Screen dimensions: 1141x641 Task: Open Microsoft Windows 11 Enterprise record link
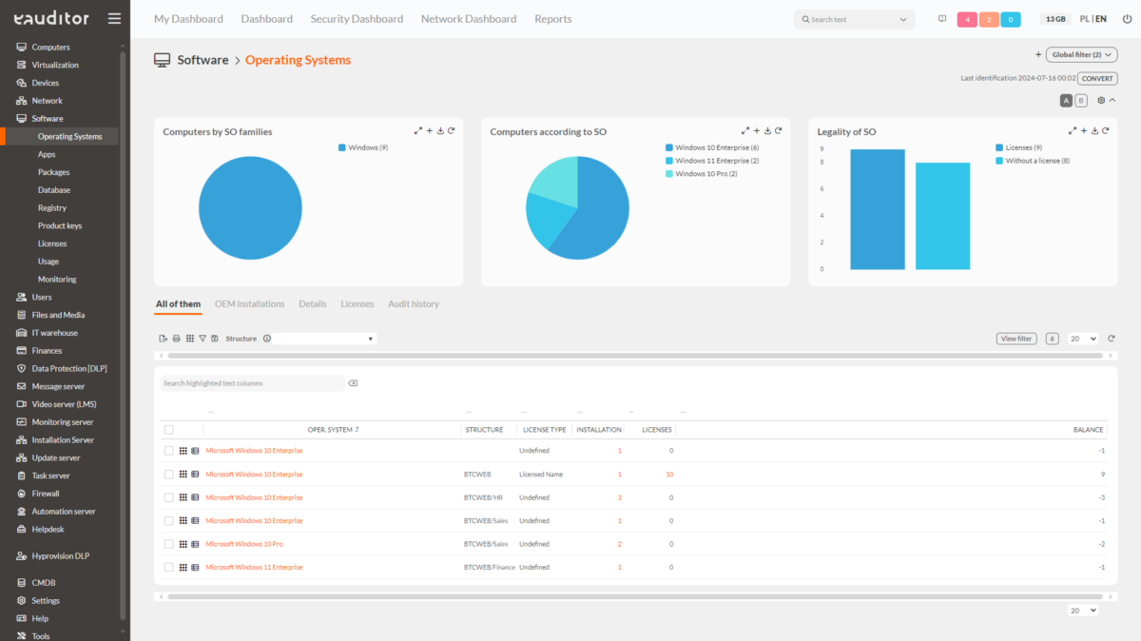252,567
